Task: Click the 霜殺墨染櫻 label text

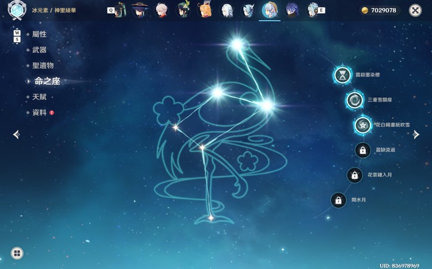Action: pyautogui.click(x=367, y=75)
